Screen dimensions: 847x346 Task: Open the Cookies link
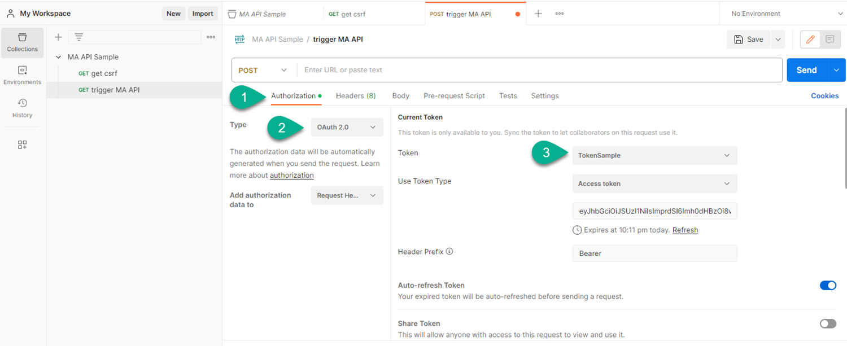click(x=824, y=96)
